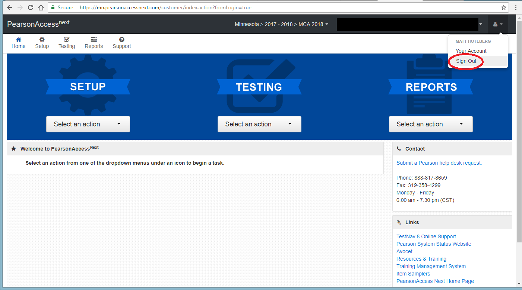Click the Pearson System Status Website link
The height and width of the screenshot is (290, 522).
[x=434, y=244]
